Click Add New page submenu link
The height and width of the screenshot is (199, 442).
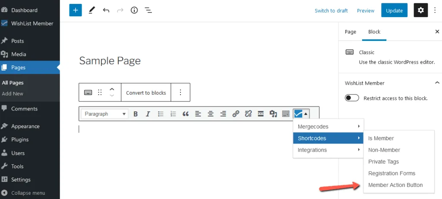click(13, 94)
